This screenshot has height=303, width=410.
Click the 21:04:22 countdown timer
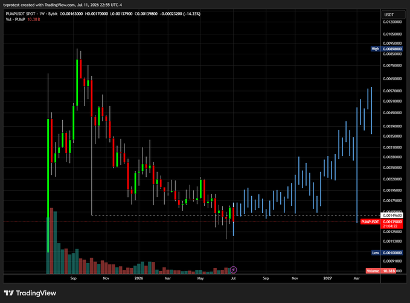tap(391, 226)
